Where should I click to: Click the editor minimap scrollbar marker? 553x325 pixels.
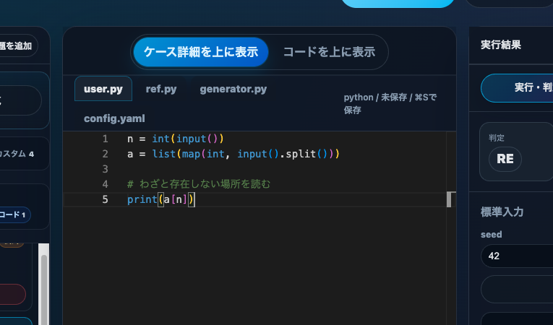[x=449, y=199]
